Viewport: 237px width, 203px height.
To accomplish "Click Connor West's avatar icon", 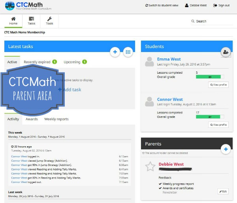I will click(x=149, y=102).
